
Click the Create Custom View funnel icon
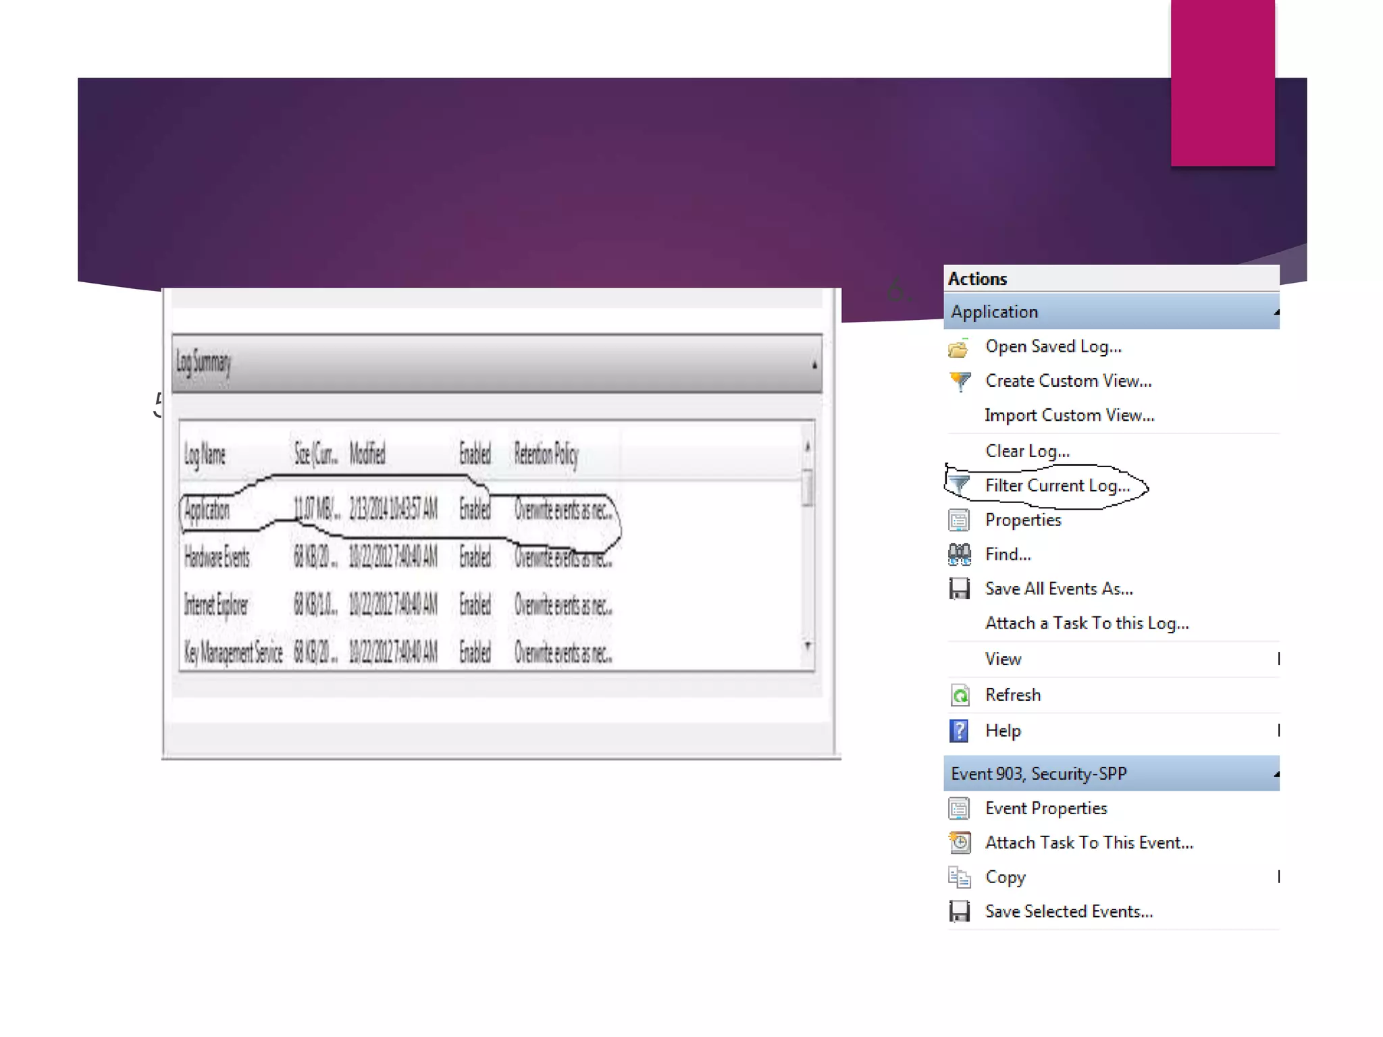pyautogui.click(x=960, y=381)
